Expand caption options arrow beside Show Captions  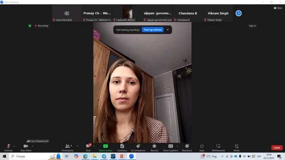[x=177, y=146]
